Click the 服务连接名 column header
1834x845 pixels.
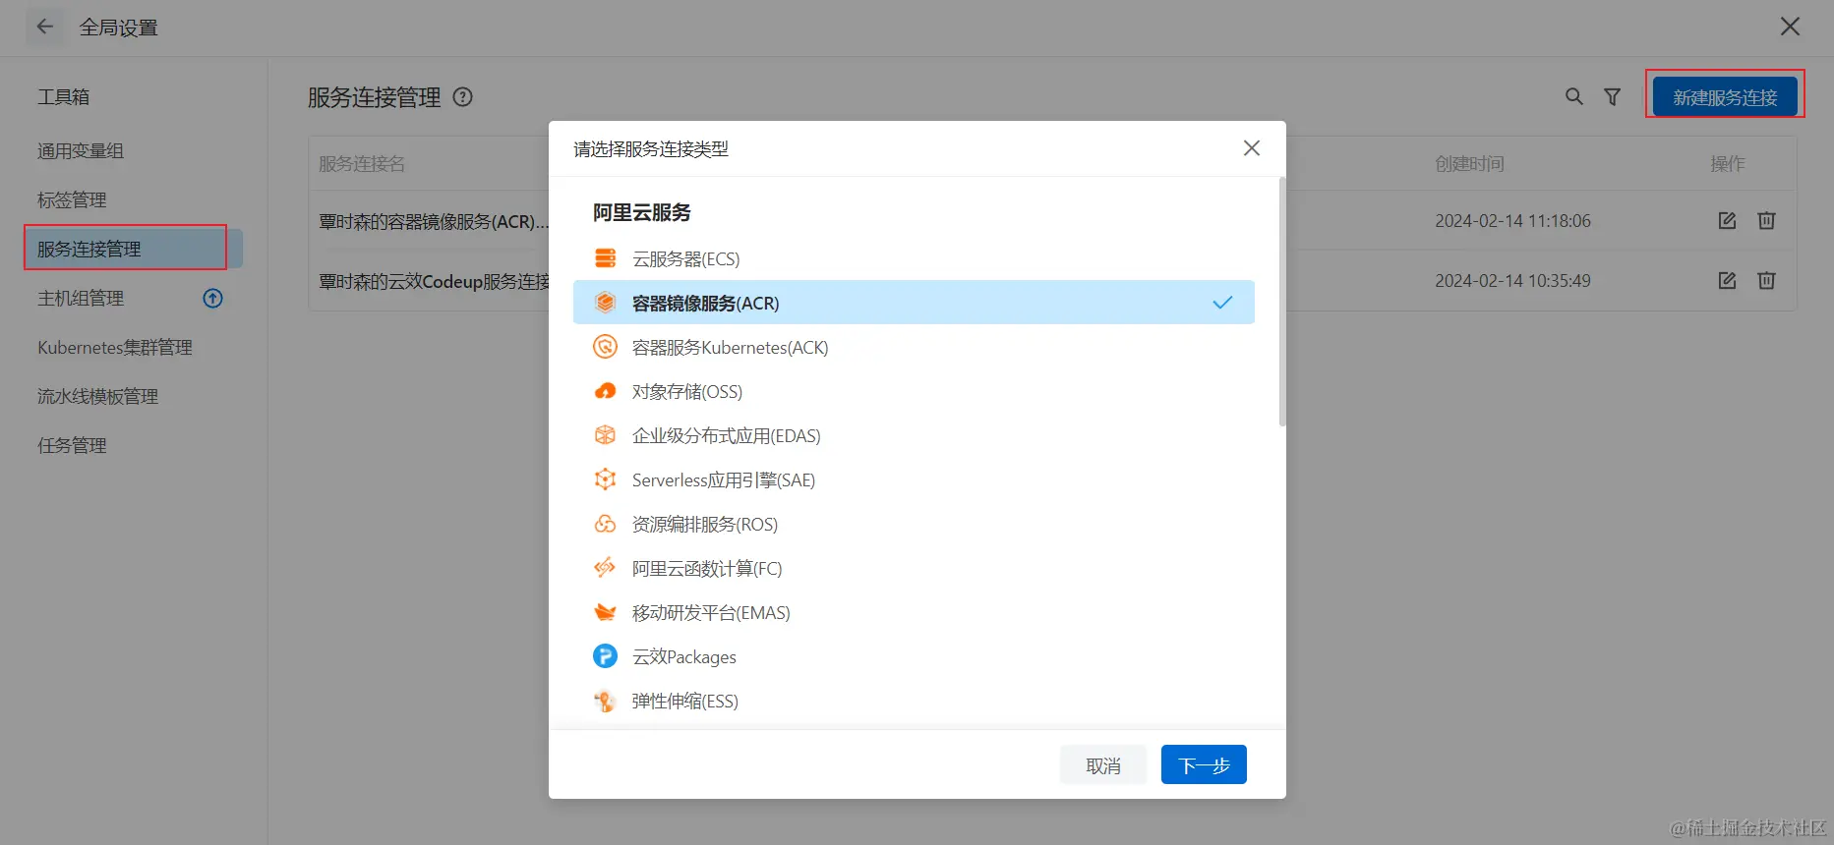coord(362,163)
